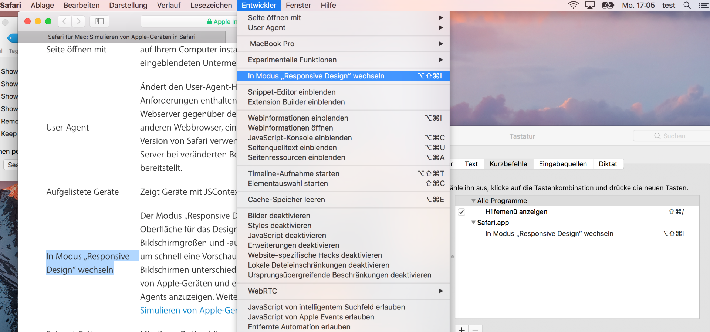
Task: Choose Seitenquelltext einblenden
Action: 343,148
